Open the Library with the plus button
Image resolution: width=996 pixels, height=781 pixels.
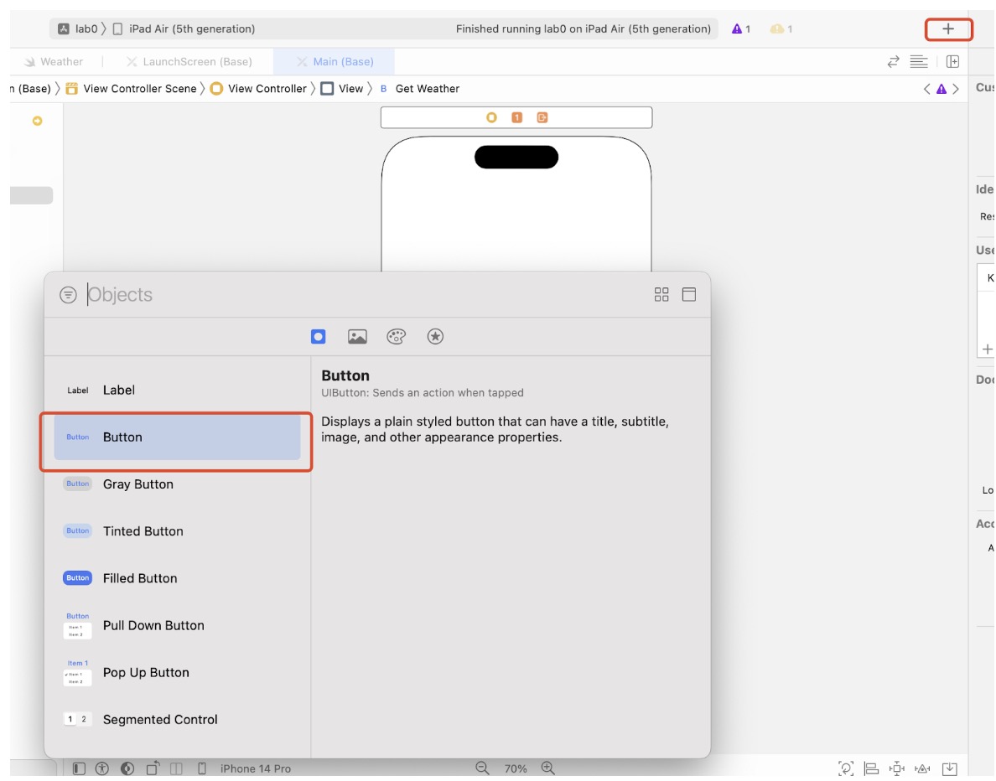[948, 29]
